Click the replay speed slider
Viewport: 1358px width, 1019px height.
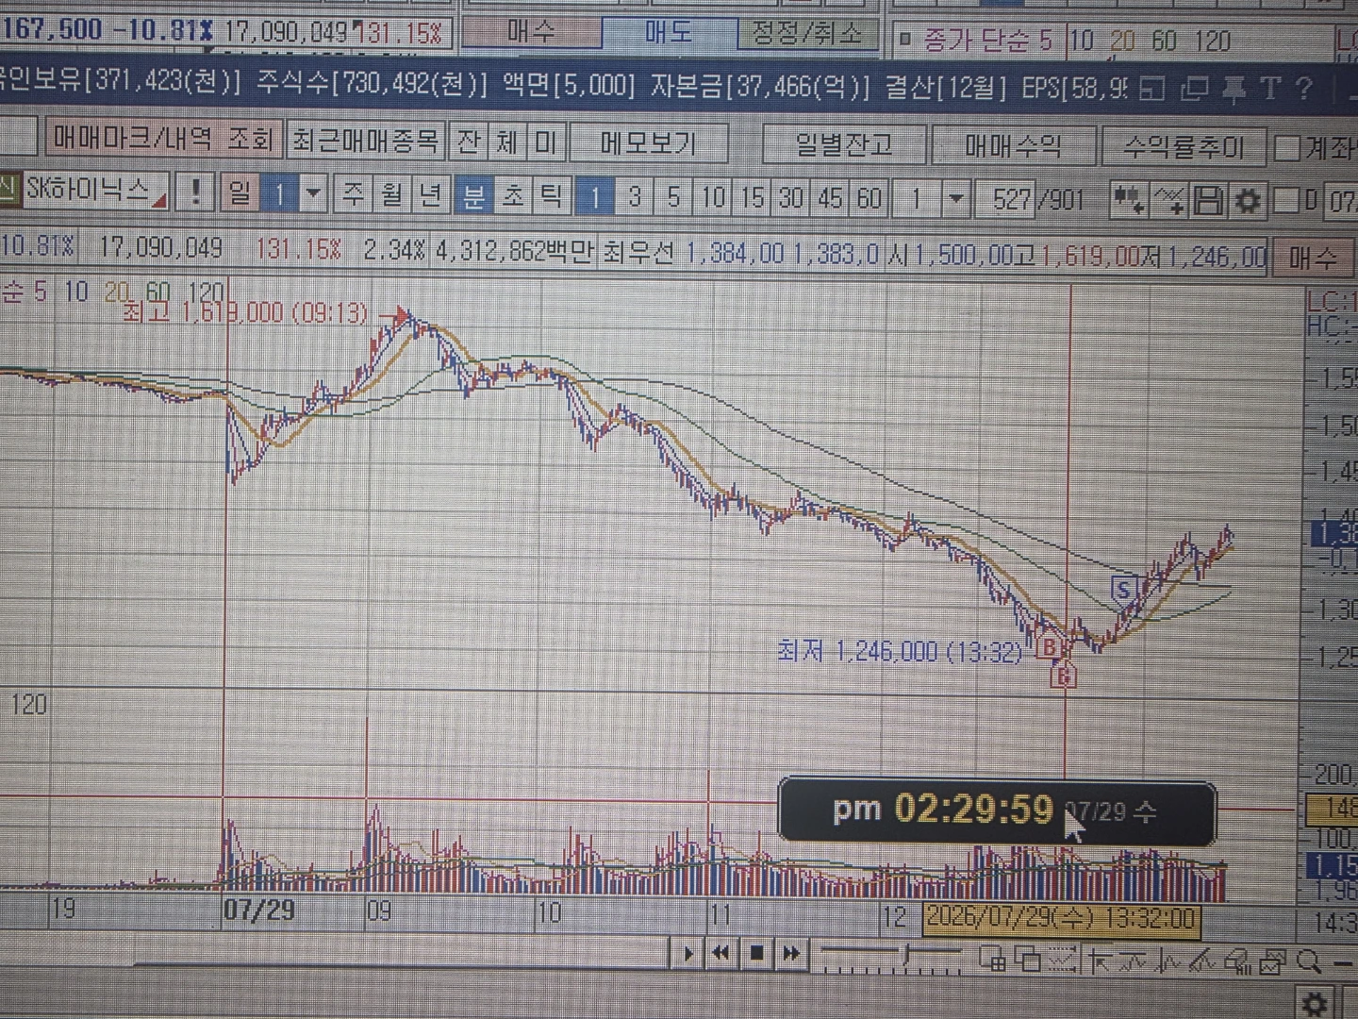[890, 957]
